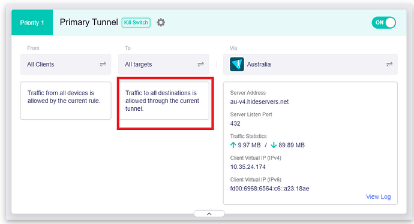Click the Client Virtual IP (IPv6) label
Screen dimensions: 414x224
[x=256, y=180]
